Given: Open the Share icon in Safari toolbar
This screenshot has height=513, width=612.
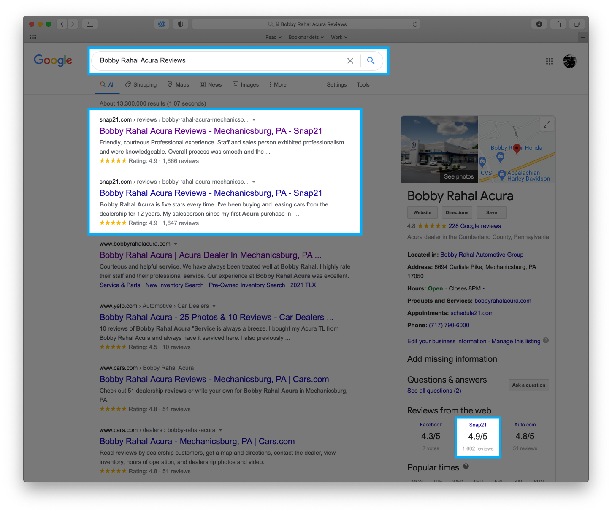Looking at the screenshot, I should tap(558, 24).
